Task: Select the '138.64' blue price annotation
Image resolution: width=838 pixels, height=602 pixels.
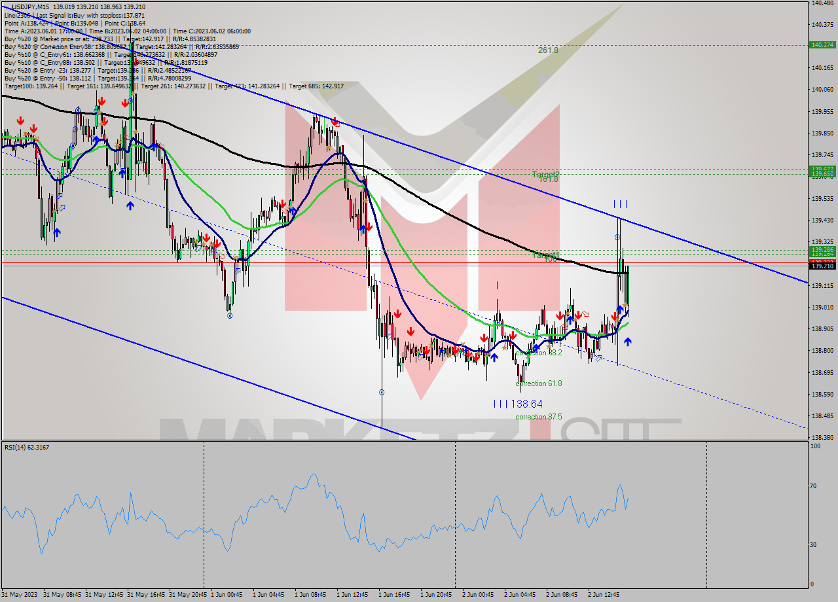Action: coord(528,404)
